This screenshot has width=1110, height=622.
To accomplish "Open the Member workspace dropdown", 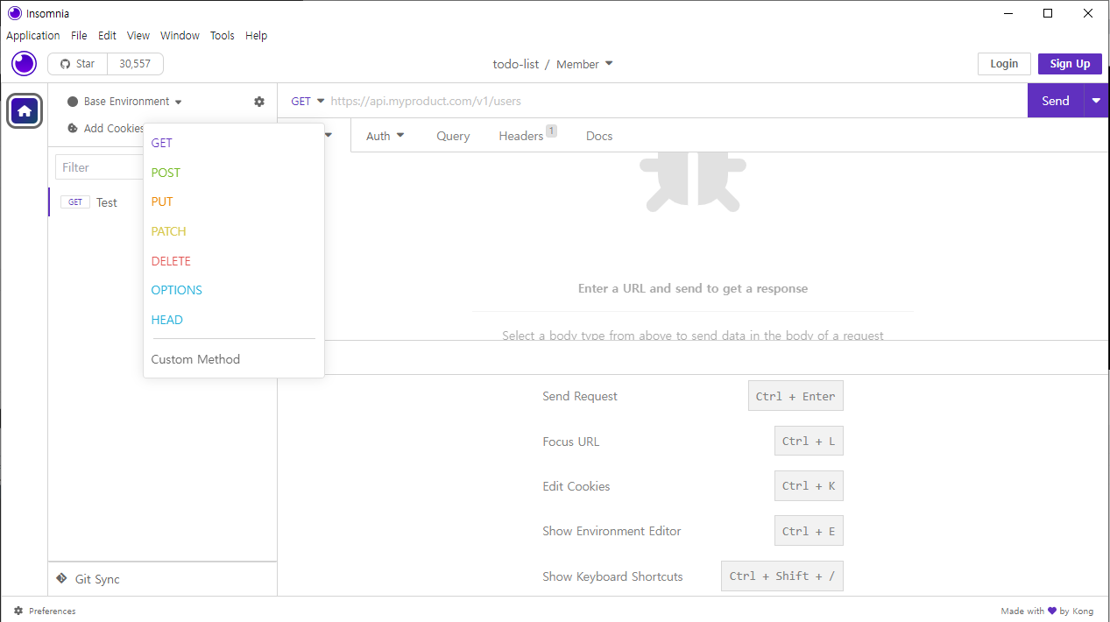I will click(585, 64).
